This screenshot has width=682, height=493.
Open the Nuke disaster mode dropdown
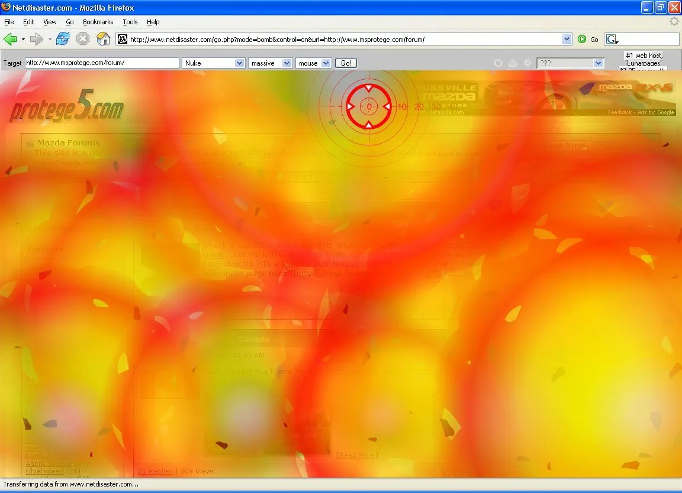point(214,63)
